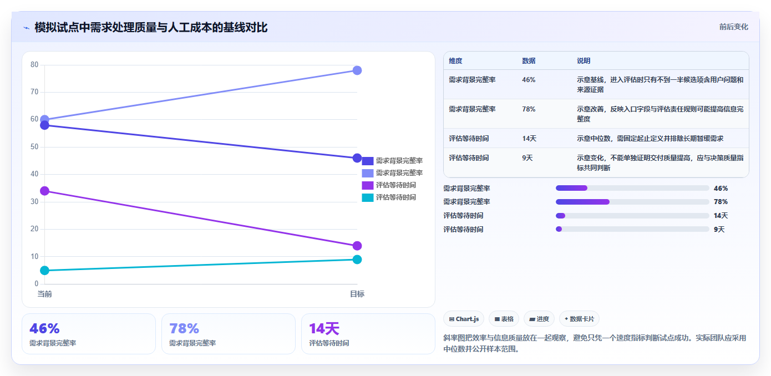Click the light periwinkle data point at 当前 60

[45, 119]
